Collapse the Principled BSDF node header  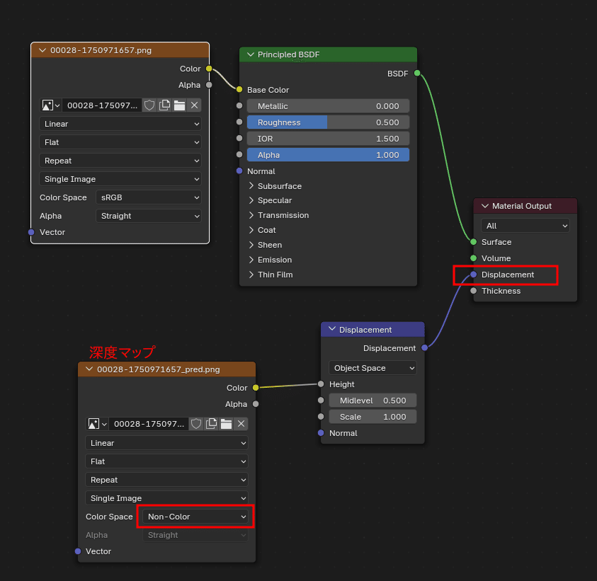tap(251, 54)
